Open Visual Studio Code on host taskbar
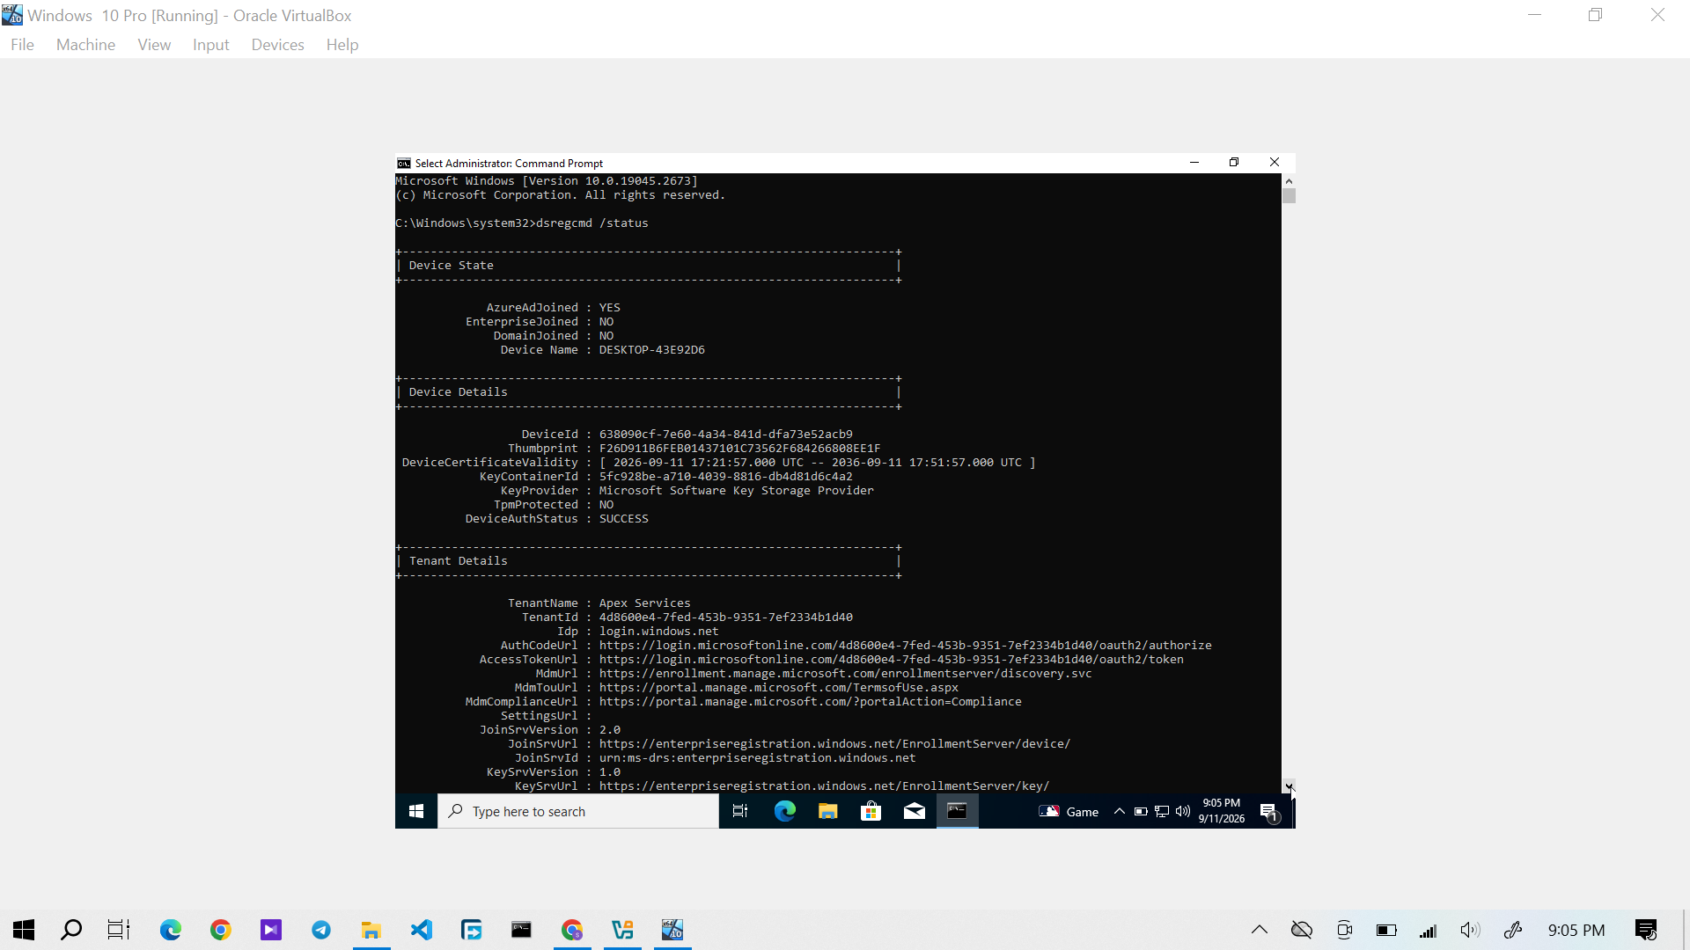The height and width of the screenshot is (950, 1690). point(422,930)
